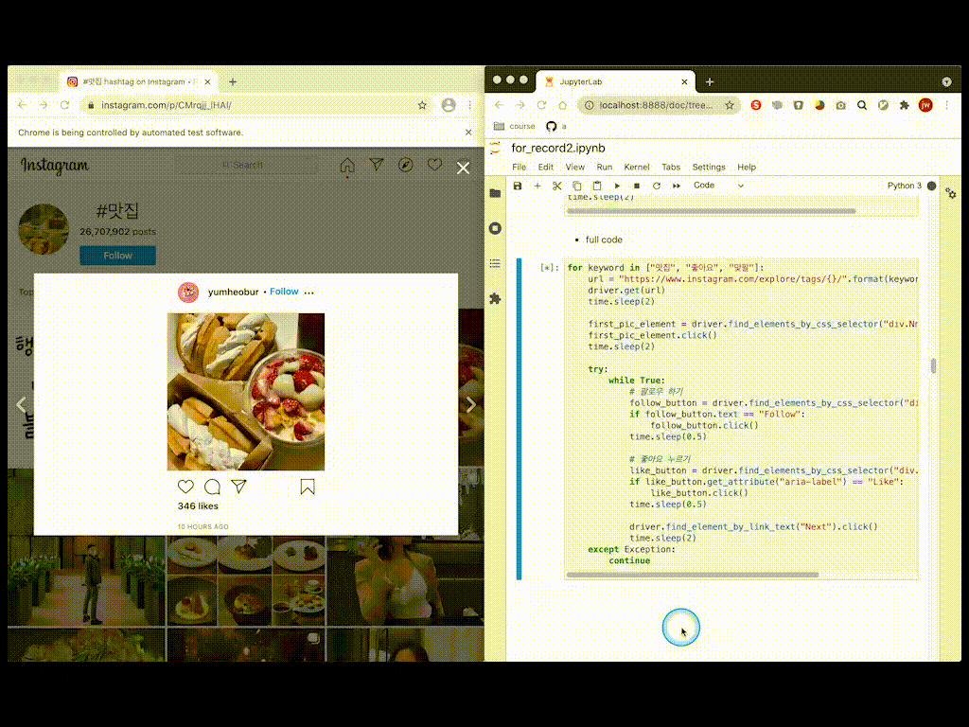Bookmark the Instagram page with star icon

pyautogui.click(x=422, y=105)
